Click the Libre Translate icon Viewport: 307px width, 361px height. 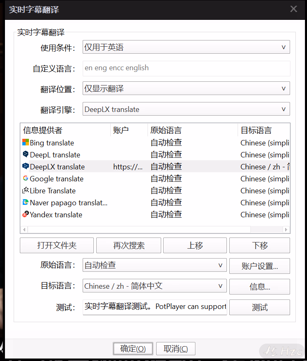[26, 190]
